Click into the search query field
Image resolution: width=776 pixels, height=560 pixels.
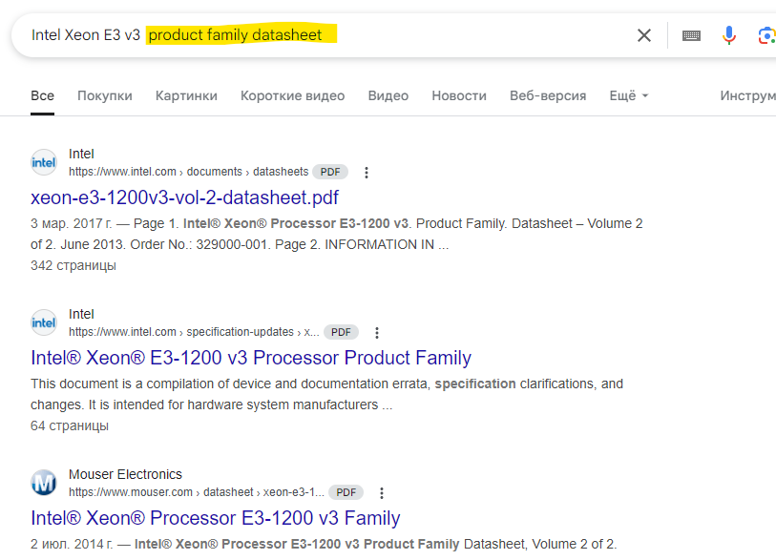pos(382,35)
